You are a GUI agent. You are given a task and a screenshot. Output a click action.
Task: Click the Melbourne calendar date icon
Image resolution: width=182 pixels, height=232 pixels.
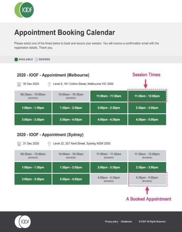(x=19, y=84)
